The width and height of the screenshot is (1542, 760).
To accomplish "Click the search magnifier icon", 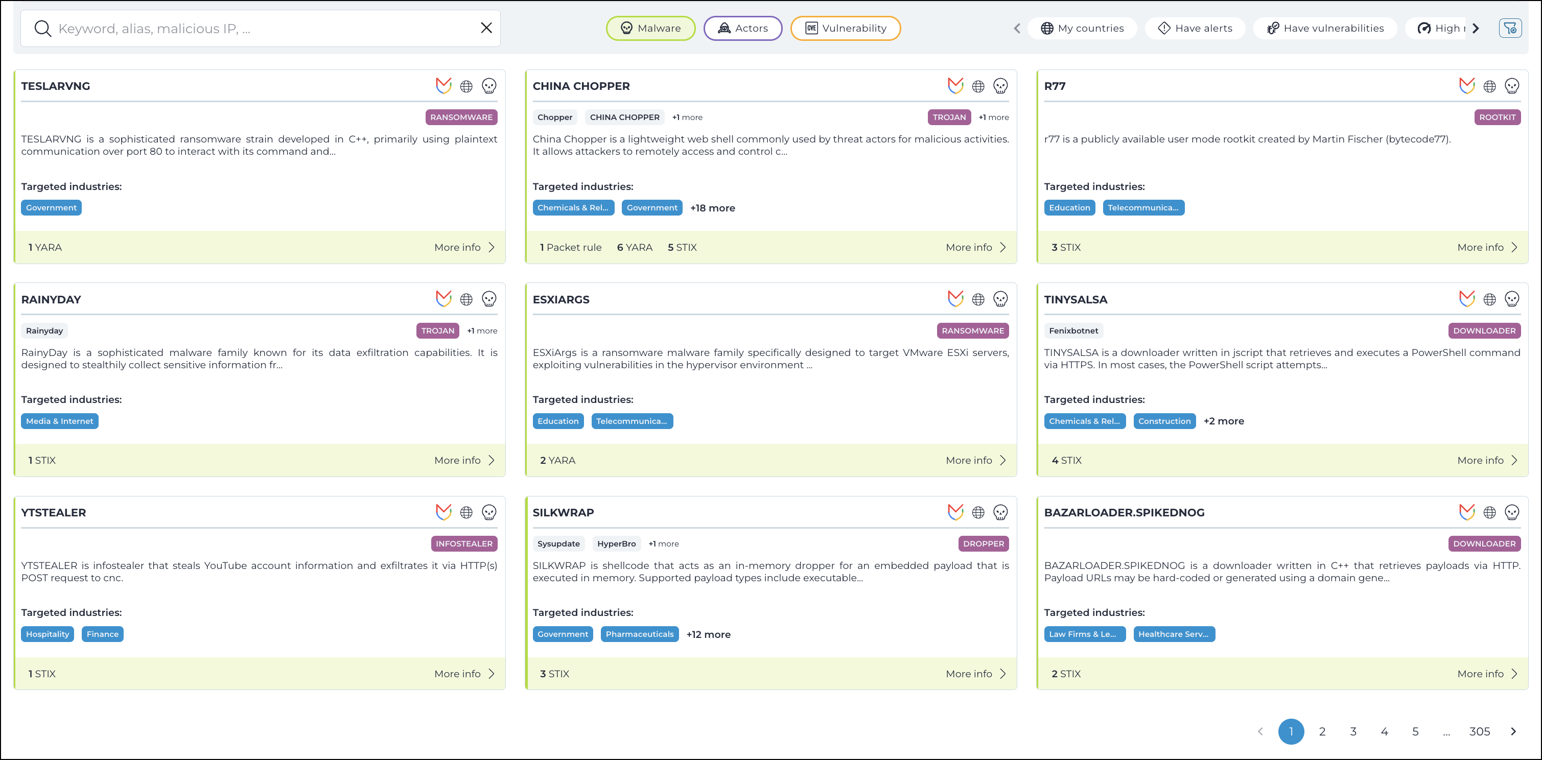I will click(x=42, y=28).
